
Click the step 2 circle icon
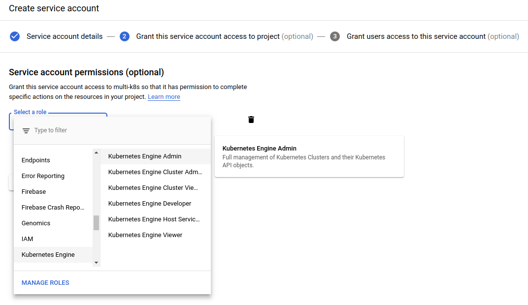coord(124,36)
